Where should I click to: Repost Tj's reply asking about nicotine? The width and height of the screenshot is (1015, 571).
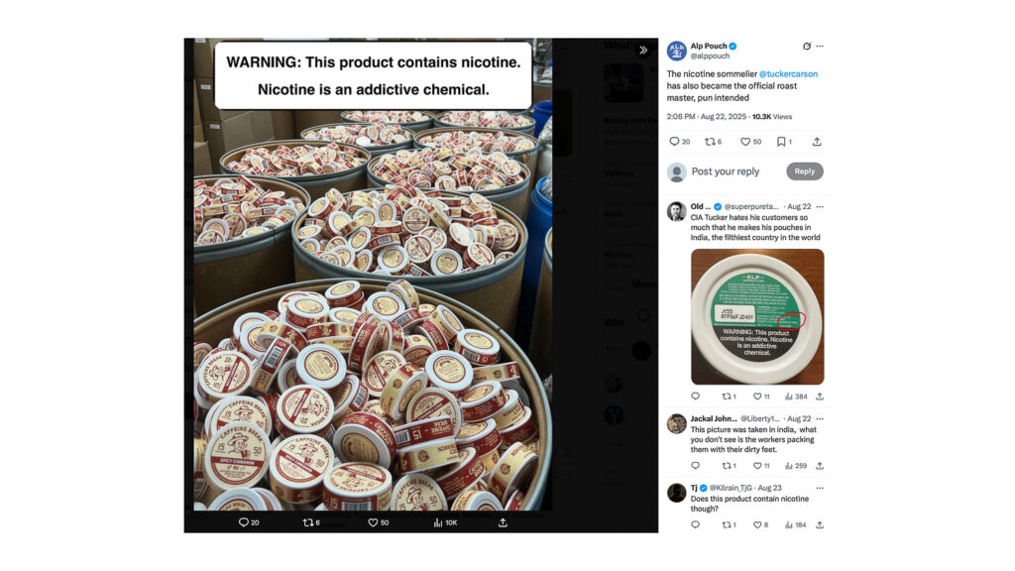point(729,525)
